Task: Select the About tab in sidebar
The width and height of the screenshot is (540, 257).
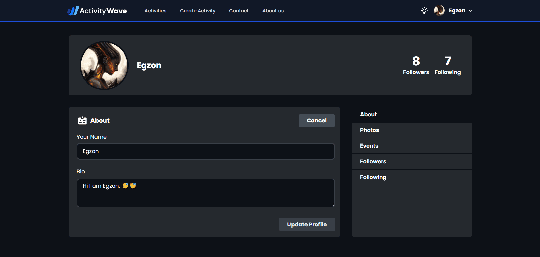Action: 412,115
